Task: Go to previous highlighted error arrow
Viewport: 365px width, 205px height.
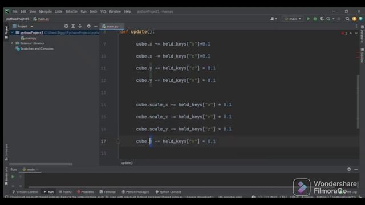Action: point(351,34)
